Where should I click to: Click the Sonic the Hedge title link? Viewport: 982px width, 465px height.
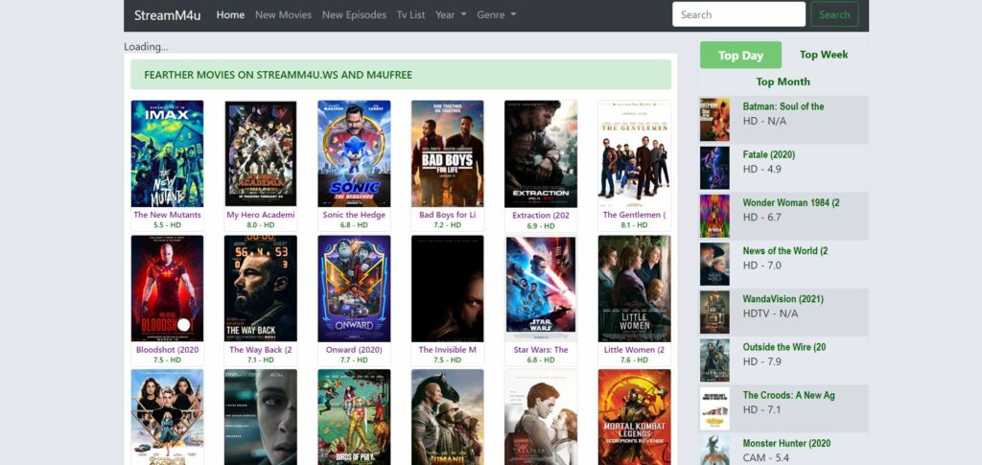pyautogui.click(x=354, y=215)
